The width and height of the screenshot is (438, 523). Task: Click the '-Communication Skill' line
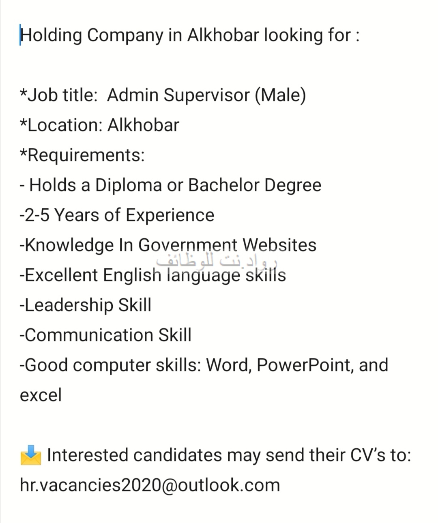point(105,335)
